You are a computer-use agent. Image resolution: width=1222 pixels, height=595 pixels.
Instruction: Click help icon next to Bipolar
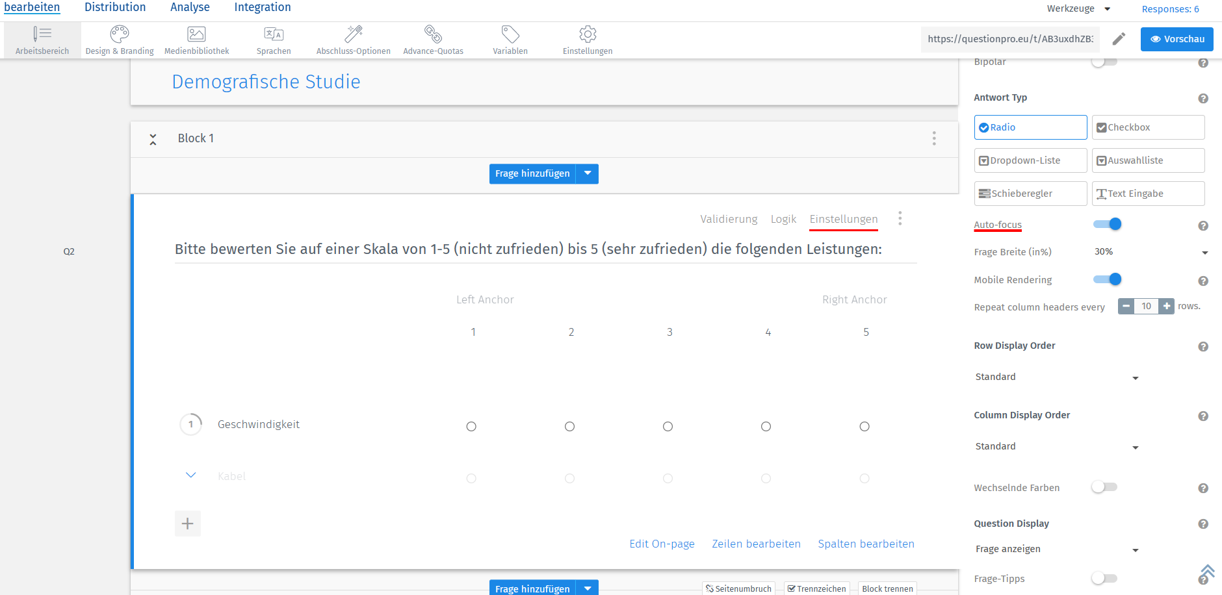coord(1203,63)
